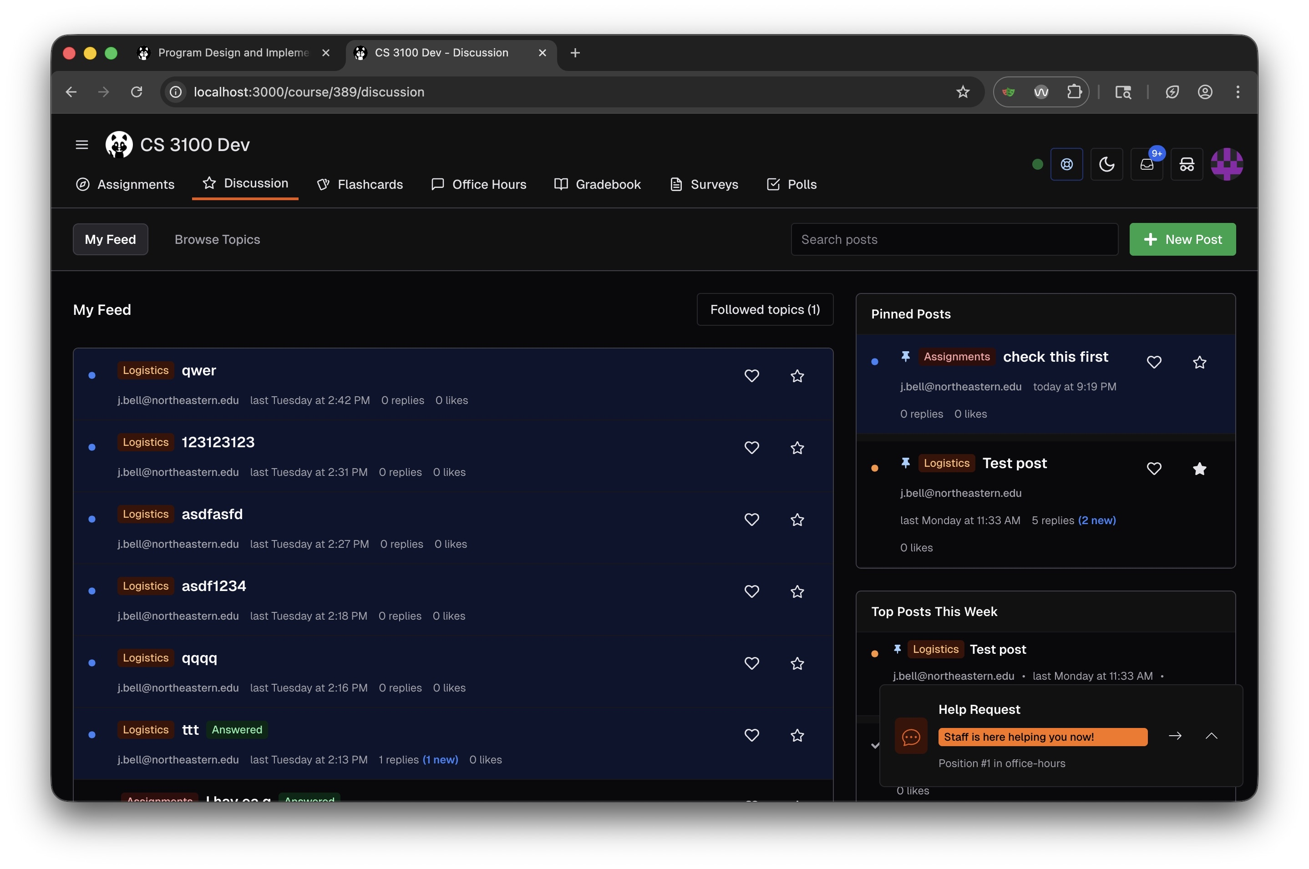Click the incognito glasses icon in header
This screenshot has height=869, width=1309.
click(1187, 164)
